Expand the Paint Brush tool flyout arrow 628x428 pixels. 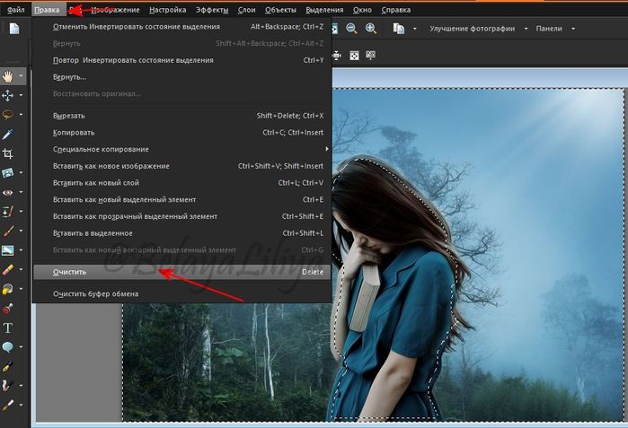pos(21,231)
